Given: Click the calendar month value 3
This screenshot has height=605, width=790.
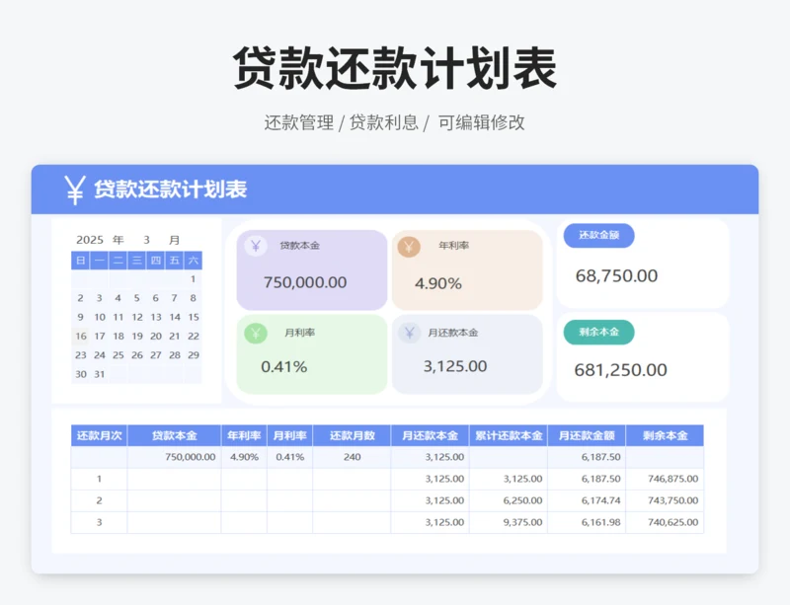Looking at the screenshot, I should click(146, 240).
